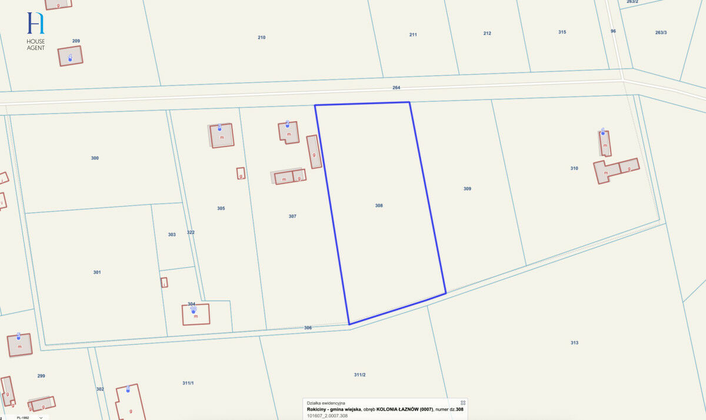This screenshot has height=420, width=706.
Task: Select the highlighted parcel 308
Action: pyautogui.click(x=379, y=206)
